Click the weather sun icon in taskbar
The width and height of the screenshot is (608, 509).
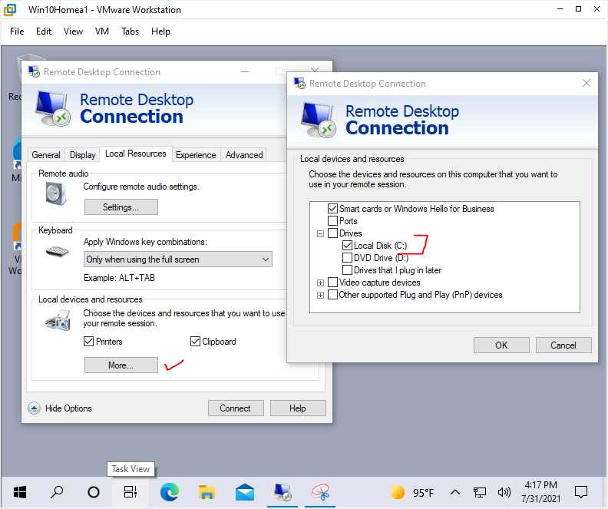click(x=398, y=492)
